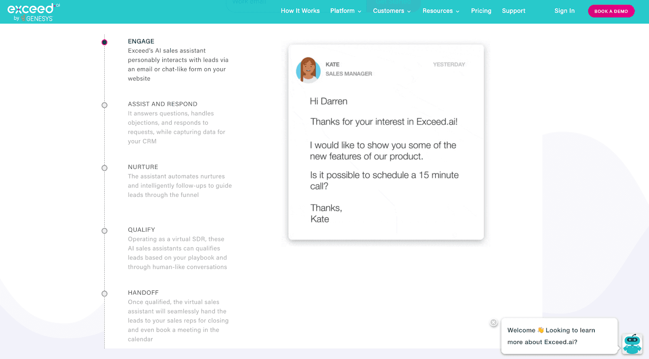Select the Nurture step marker
This screenshot has height=359, width=649.
(105, 168)
